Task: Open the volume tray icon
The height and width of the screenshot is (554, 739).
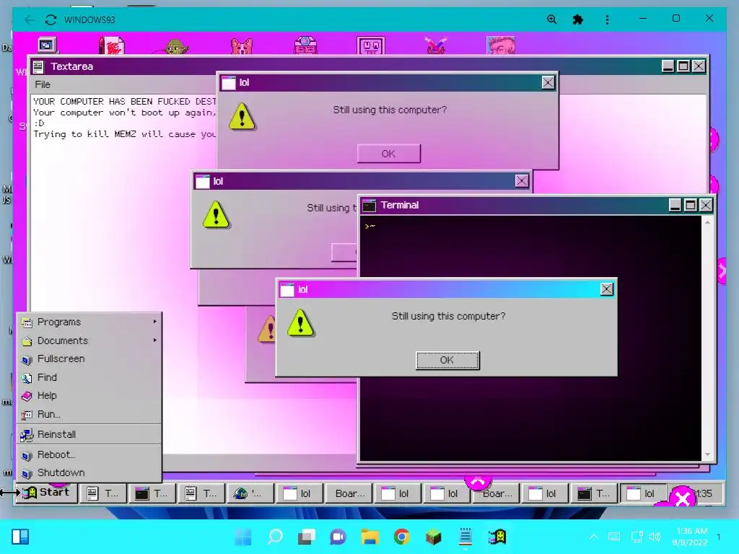Action: tap(654, 537)
